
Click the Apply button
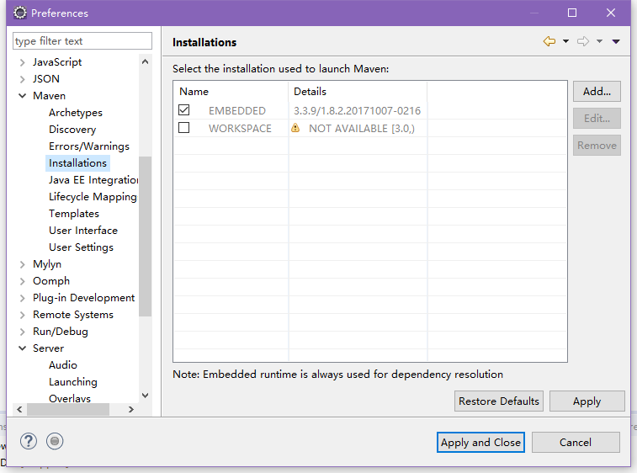click(x=587, y=401)
